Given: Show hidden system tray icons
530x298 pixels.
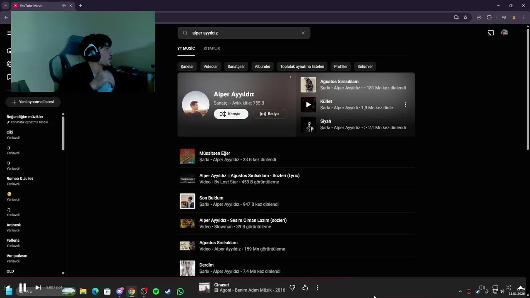Looking at the screenshot, I should (460, 291).
